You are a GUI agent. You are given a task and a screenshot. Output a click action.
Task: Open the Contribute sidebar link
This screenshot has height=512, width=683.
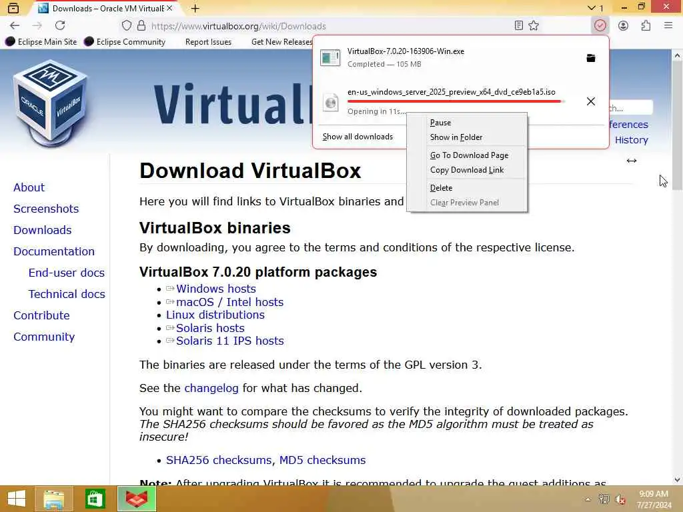point(41,315)
